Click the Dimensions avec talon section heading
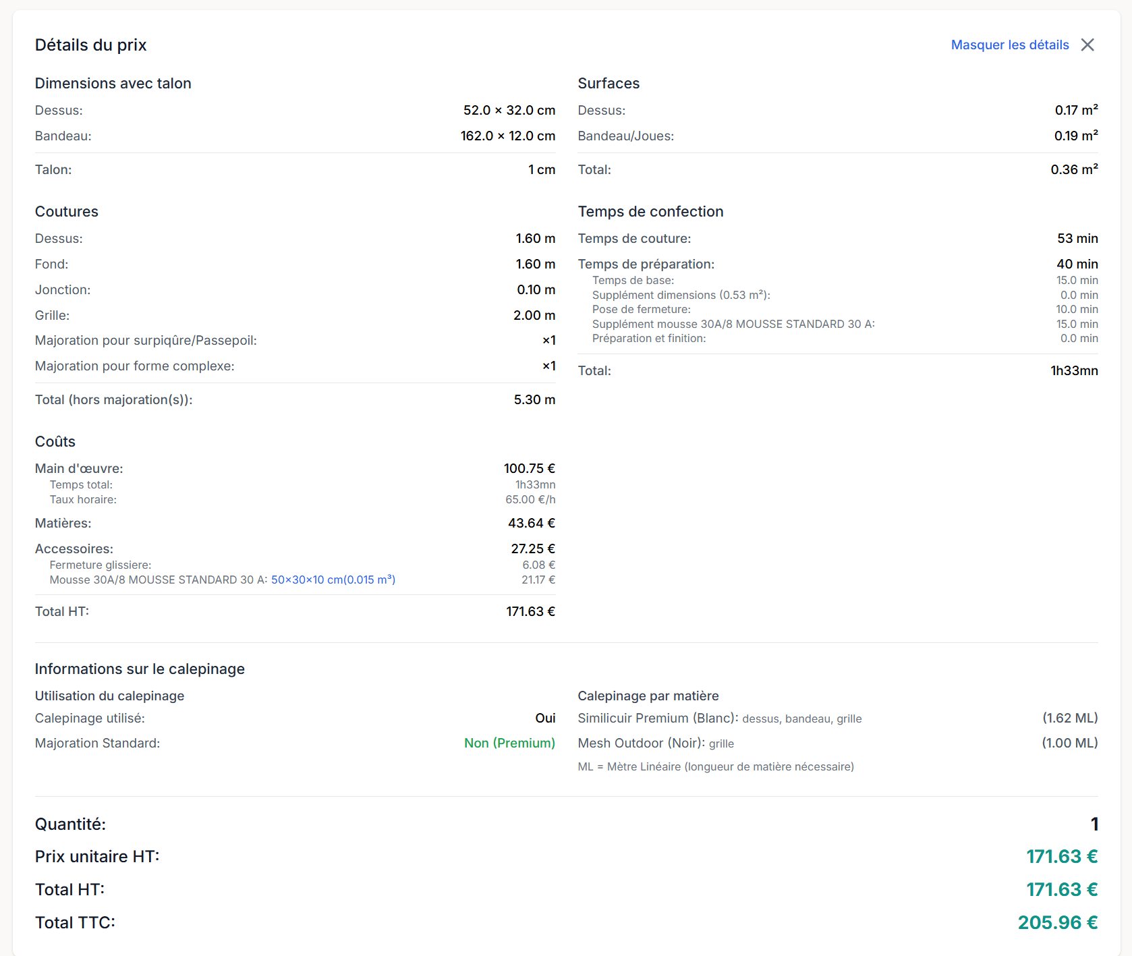The image size is (1132, 956). [113, 83]
